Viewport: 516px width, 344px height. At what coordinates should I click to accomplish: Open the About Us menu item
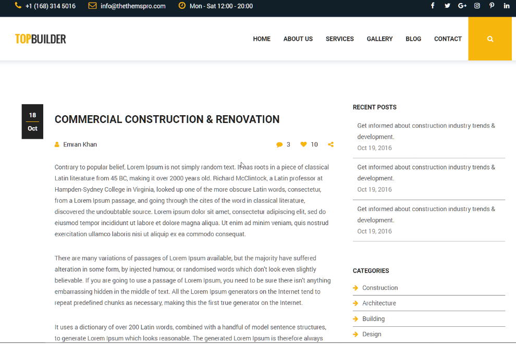pos(298,39)
